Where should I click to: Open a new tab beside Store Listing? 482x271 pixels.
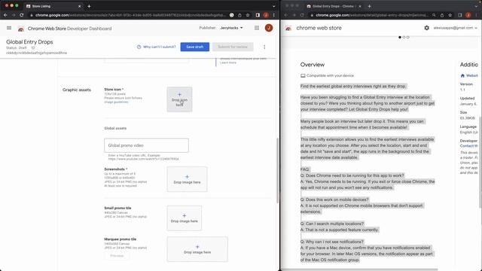point(89,6)
